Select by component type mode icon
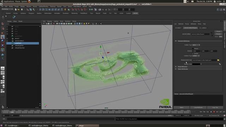Viewport: 226px width, 127px height. [34, 10]
